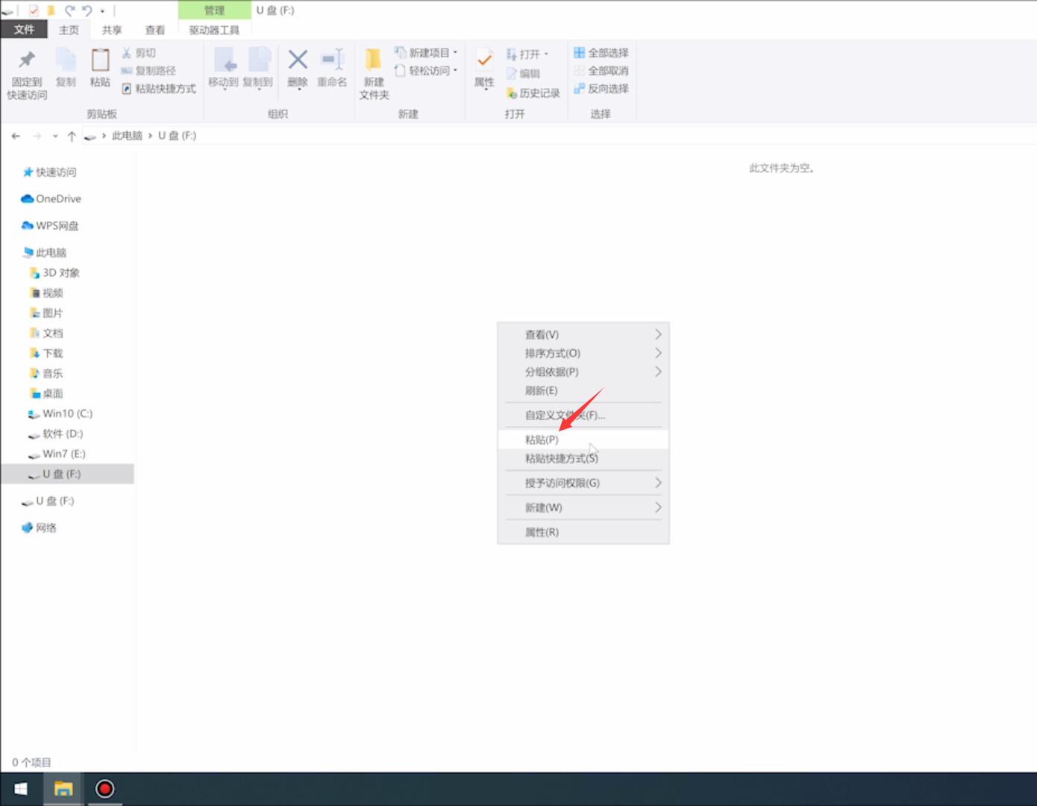Click 粘贴快捷方式 in the ribbon clipboard group
This screenshot has width=1037, height=806.
[159, 89]
